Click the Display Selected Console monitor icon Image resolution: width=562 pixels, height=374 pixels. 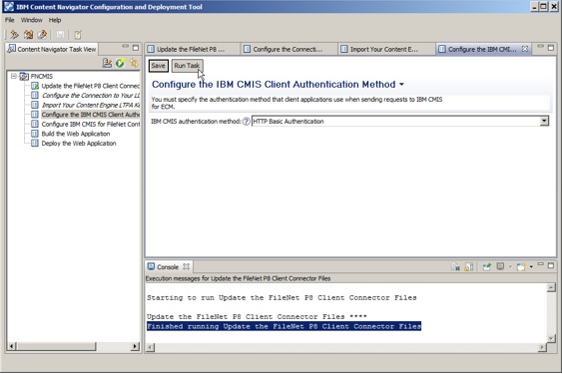500,266
